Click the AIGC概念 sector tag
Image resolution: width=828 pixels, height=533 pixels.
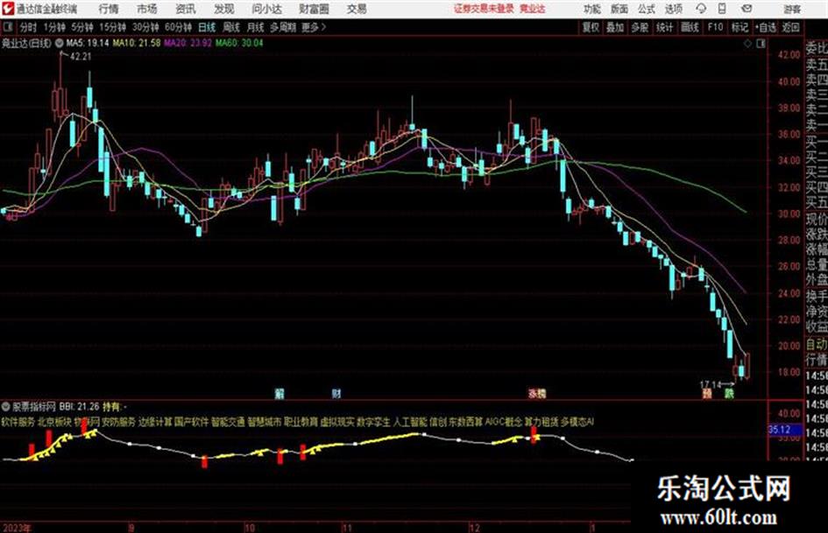(503, 422)
